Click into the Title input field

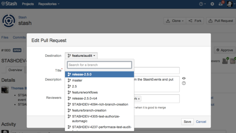coord(157,70)
